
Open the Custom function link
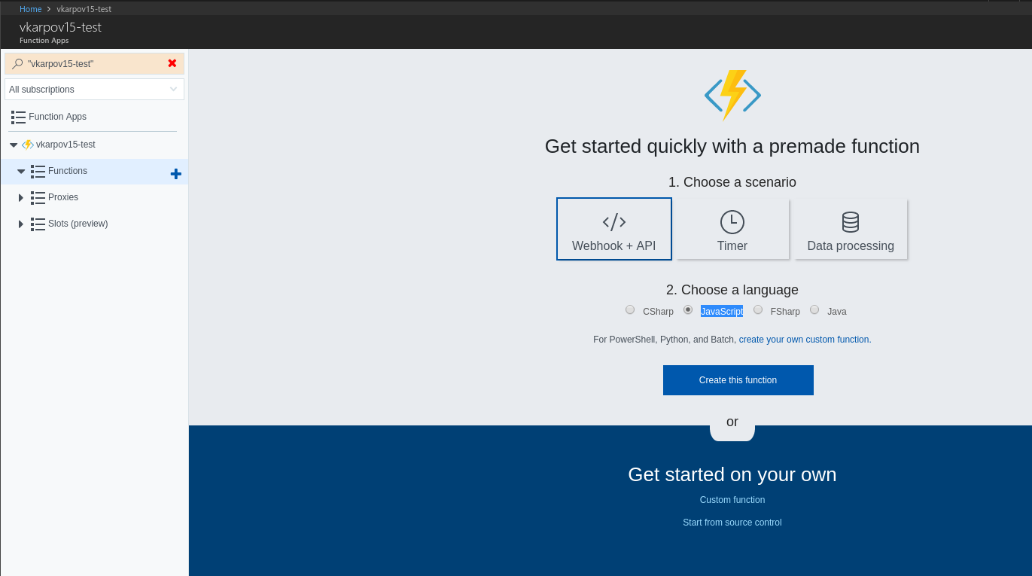732,500
